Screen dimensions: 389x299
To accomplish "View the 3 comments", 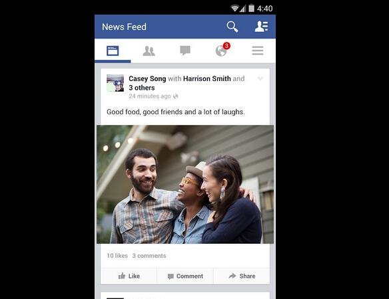I will point(149,256).
